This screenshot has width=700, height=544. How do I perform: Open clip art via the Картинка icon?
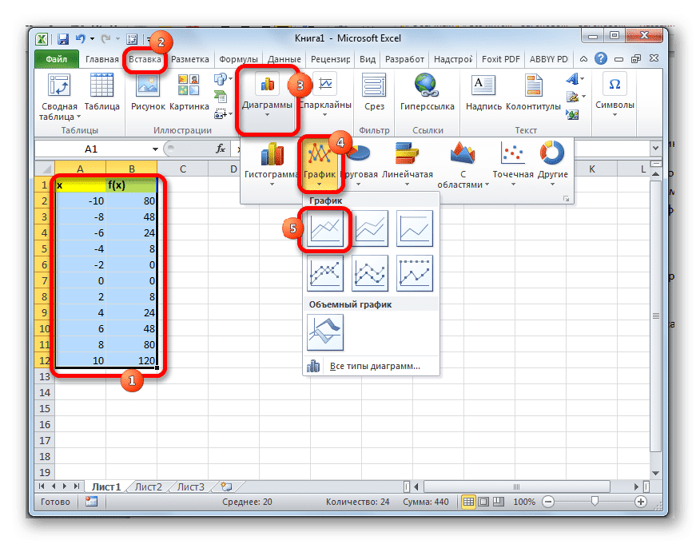pos(189,85)
